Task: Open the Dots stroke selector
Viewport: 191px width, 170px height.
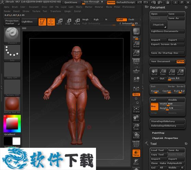Action: pos(12,53)
